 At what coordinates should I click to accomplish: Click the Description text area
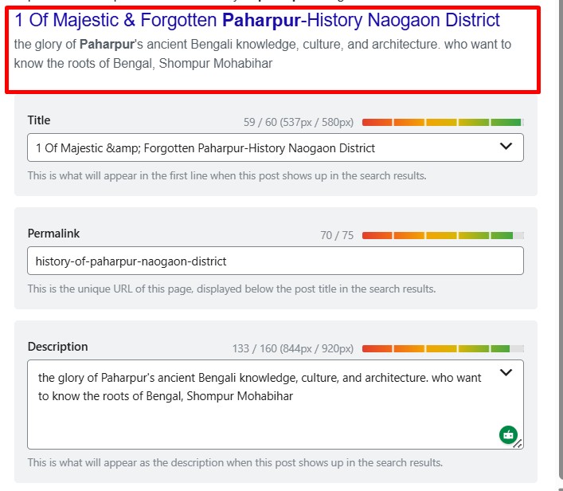pos(276,404)
